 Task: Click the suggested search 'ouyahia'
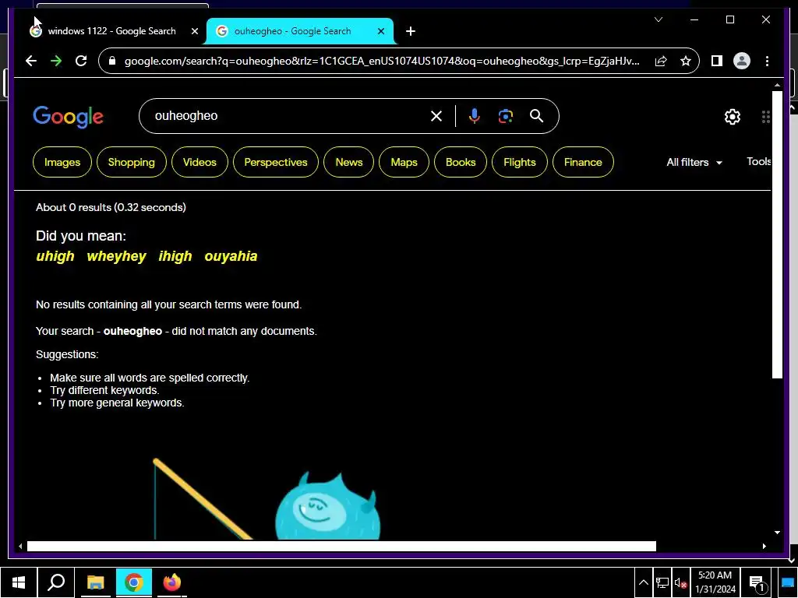click(x=231, y=256)
